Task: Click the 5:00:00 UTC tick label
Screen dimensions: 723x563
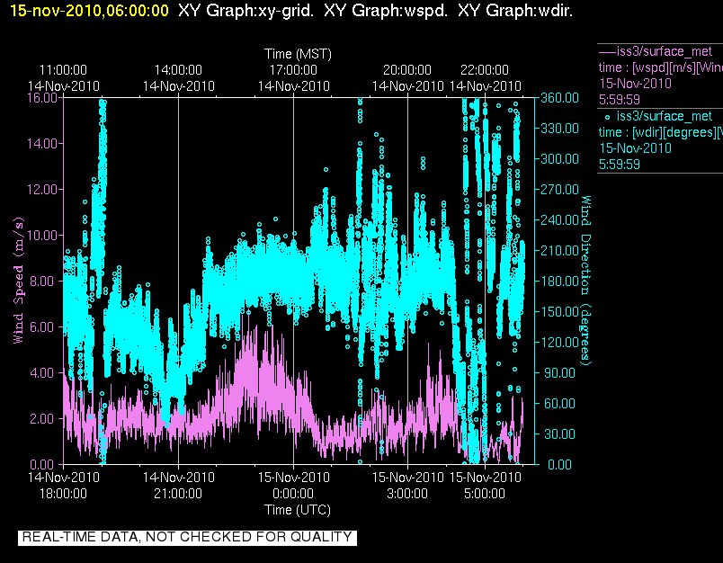Action: (x=485, y=494)
